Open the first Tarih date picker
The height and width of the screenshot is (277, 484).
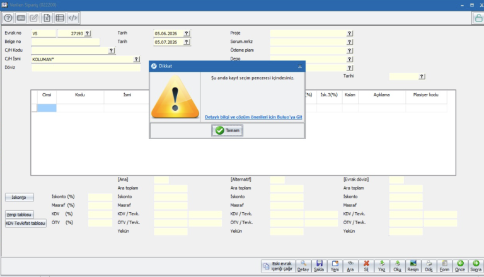coord(187,33)
